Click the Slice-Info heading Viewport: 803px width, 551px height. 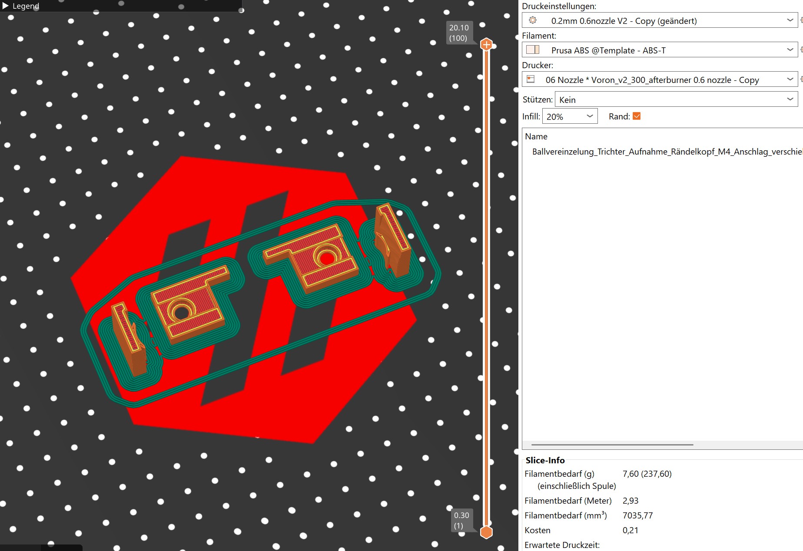545,460
